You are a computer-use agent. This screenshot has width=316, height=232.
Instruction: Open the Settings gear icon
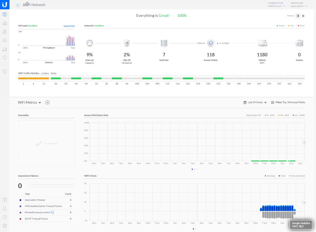[5, 226]
